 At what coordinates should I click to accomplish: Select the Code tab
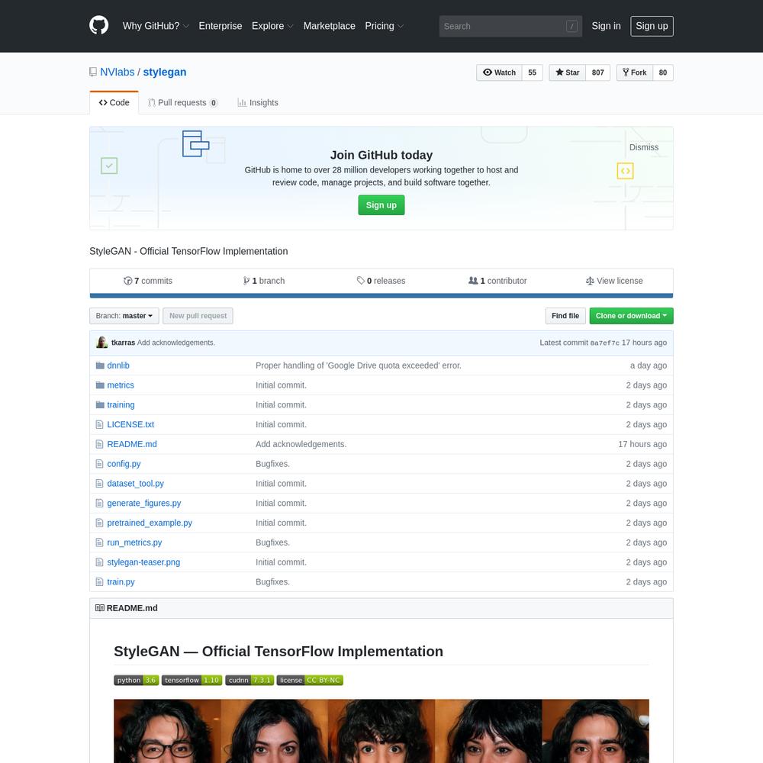[x=114, y=103]
